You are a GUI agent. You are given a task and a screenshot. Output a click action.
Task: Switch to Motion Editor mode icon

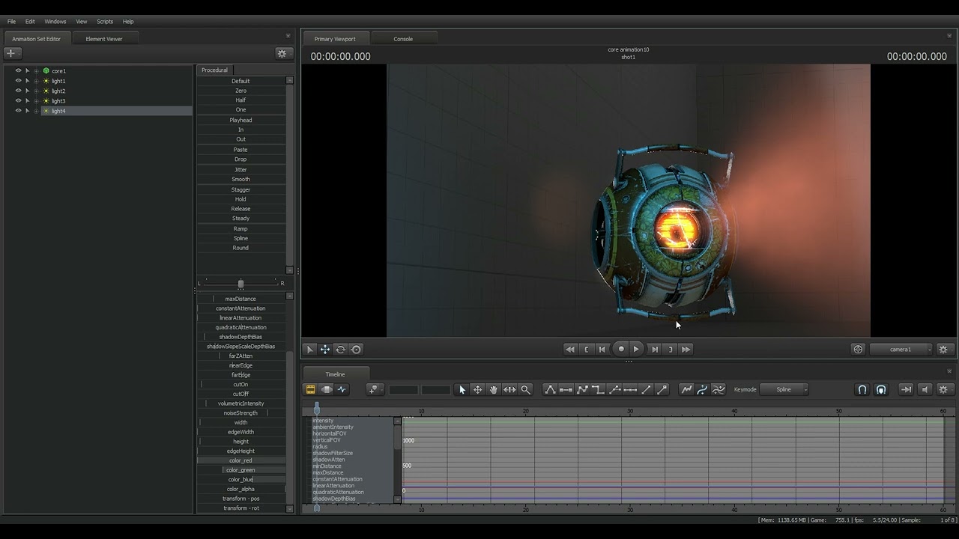(x=327, y=389)
